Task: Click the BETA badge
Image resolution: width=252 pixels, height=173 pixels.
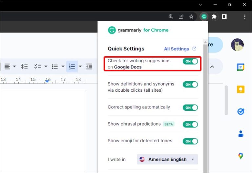Action: click(x=169, y=124)
